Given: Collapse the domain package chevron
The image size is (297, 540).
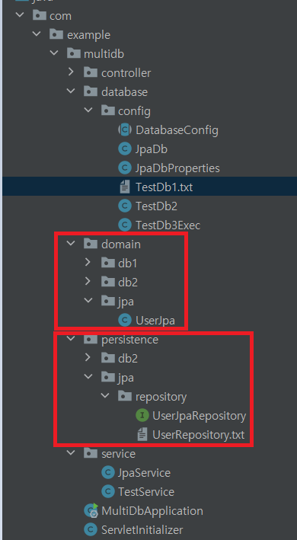Looking at the screenshot, I should 71,244.
